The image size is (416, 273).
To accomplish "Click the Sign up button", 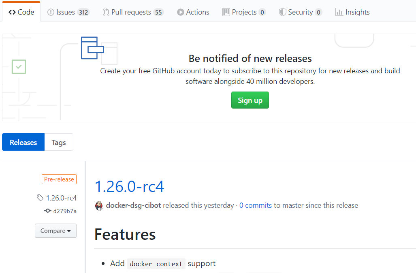I will pos(250,100).
